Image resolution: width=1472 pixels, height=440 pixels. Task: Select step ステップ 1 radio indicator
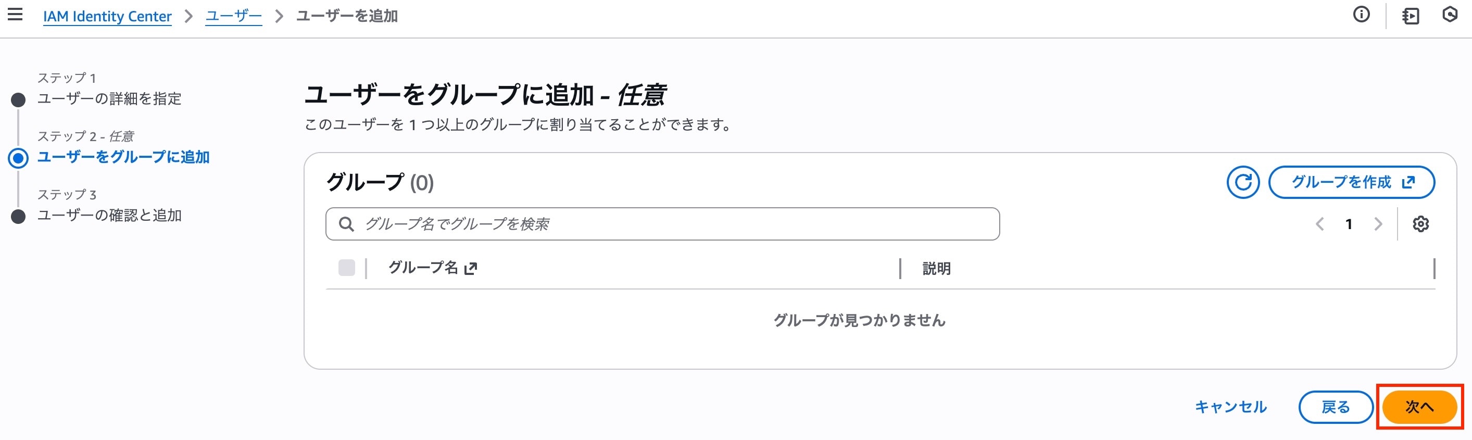pyautogui.click(x=19, y=99)
